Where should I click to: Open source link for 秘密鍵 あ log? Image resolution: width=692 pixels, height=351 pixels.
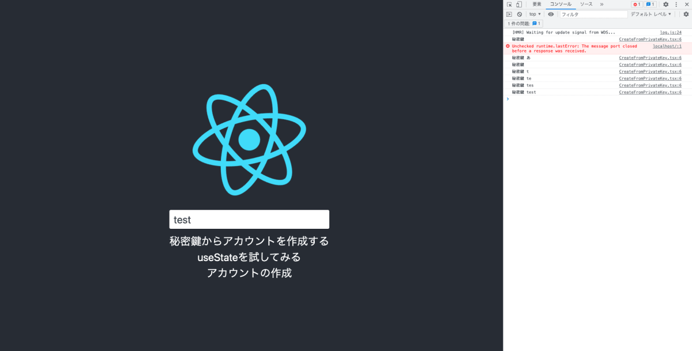(x=650, y=58)
